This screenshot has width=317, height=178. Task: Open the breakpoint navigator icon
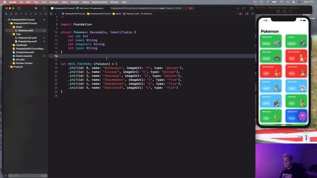pos(41,14)
